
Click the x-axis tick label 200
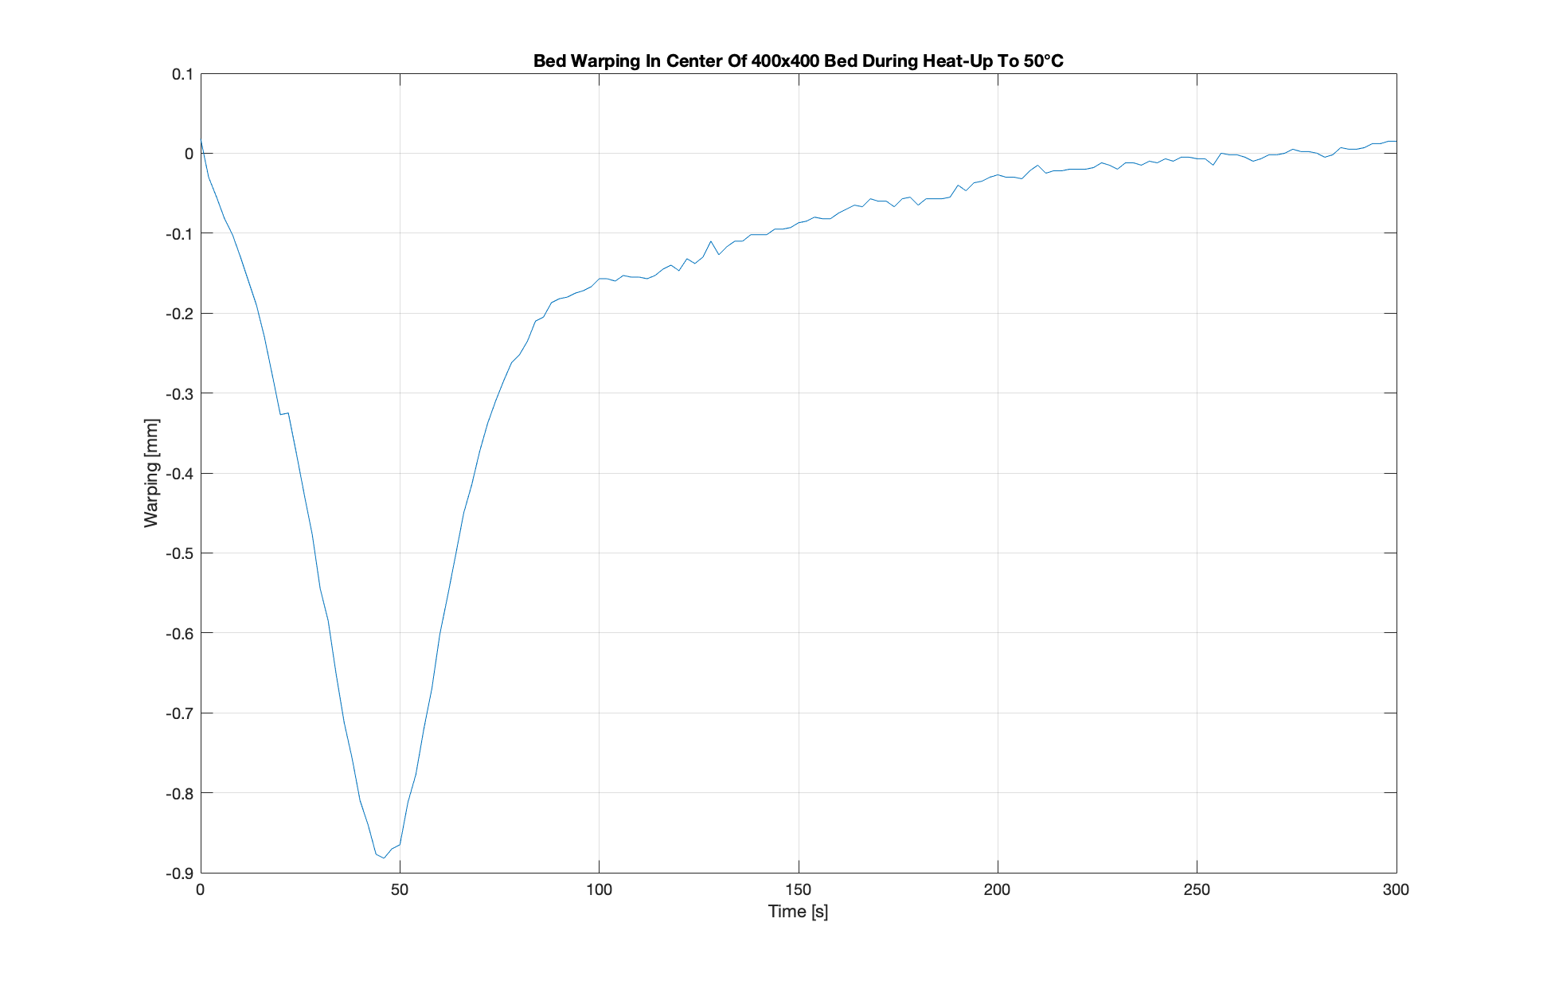pyautogui.click(x=997, y=890)
